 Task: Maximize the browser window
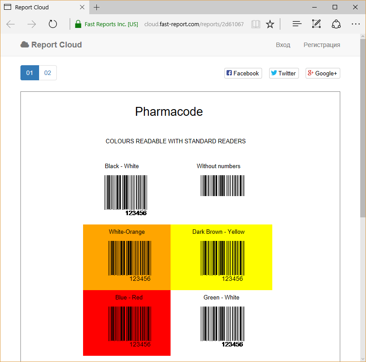[335, 7]
